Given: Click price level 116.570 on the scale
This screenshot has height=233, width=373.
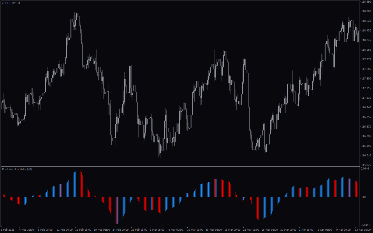Looking at the screenshot, I should [x=366, y=127].
